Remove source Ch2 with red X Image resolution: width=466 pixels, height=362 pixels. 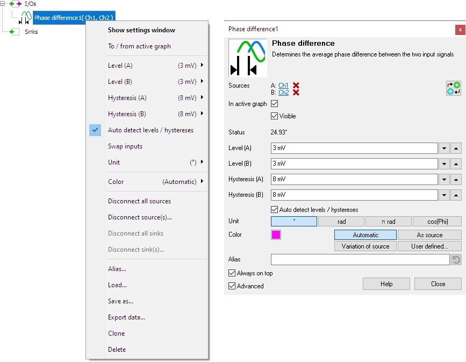point(296,93)
